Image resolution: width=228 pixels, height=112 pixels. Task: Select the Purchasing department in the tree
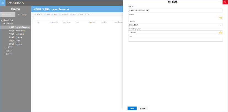click(17, 30)
